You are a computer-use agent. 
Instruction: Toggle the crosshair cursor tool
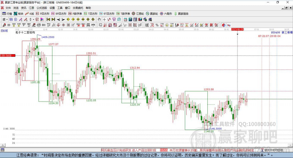104,19
